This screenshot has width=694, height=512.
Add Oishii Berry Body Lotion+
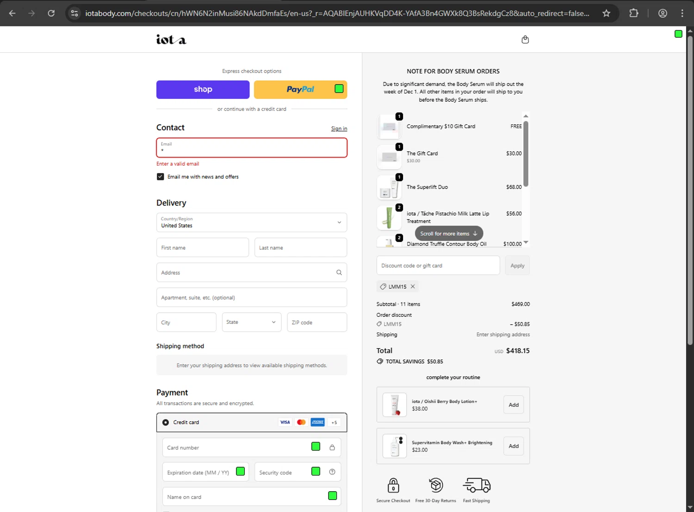[514, 405]
